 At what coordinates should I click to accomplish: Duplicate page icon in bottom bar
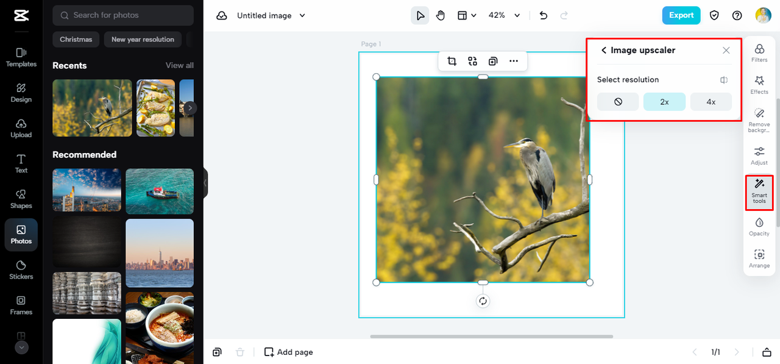pyautogui.click(x=217, y=352)
